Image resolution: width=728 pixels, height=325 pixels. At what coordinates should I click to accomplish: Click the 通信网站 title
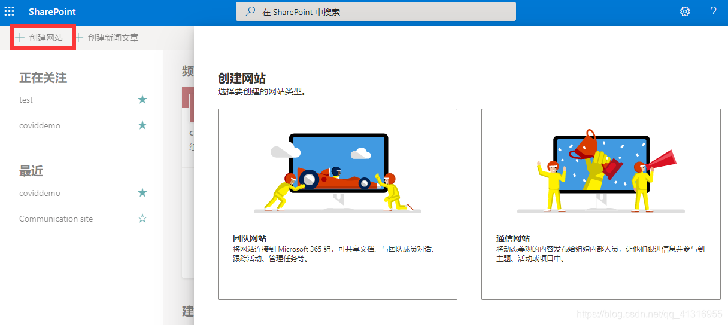tap(513, 238)
